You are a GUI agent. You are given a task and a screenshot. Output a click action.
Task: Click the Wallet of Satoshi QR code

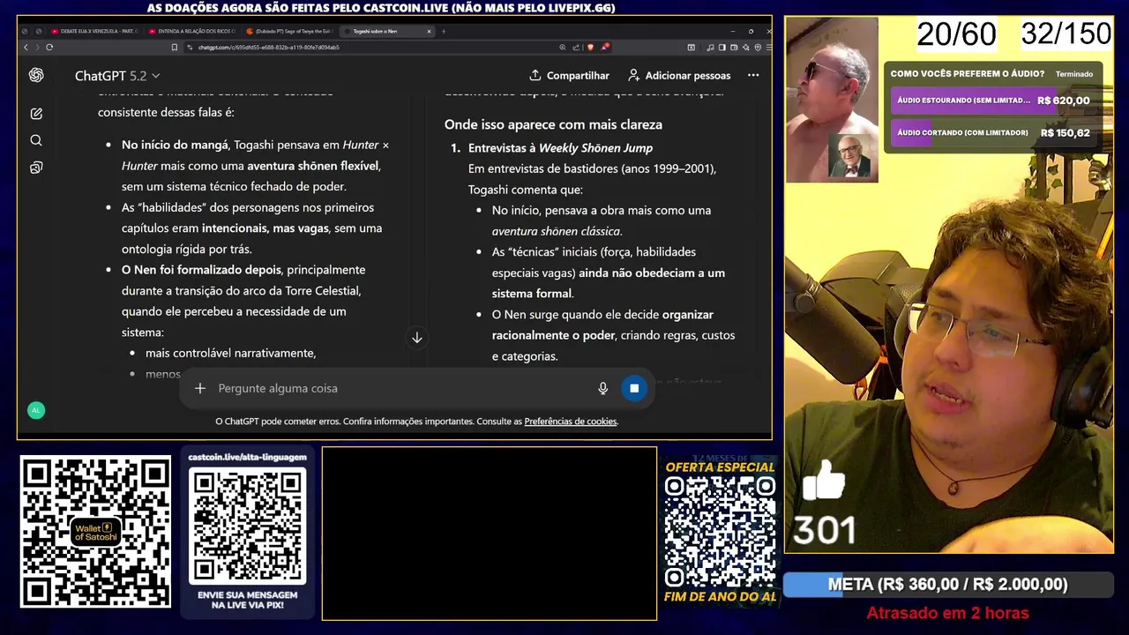(95, 532)
